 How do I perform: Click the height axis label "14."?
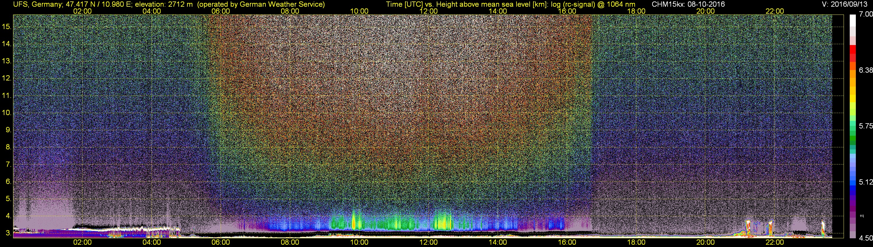(x=6, y=44)
